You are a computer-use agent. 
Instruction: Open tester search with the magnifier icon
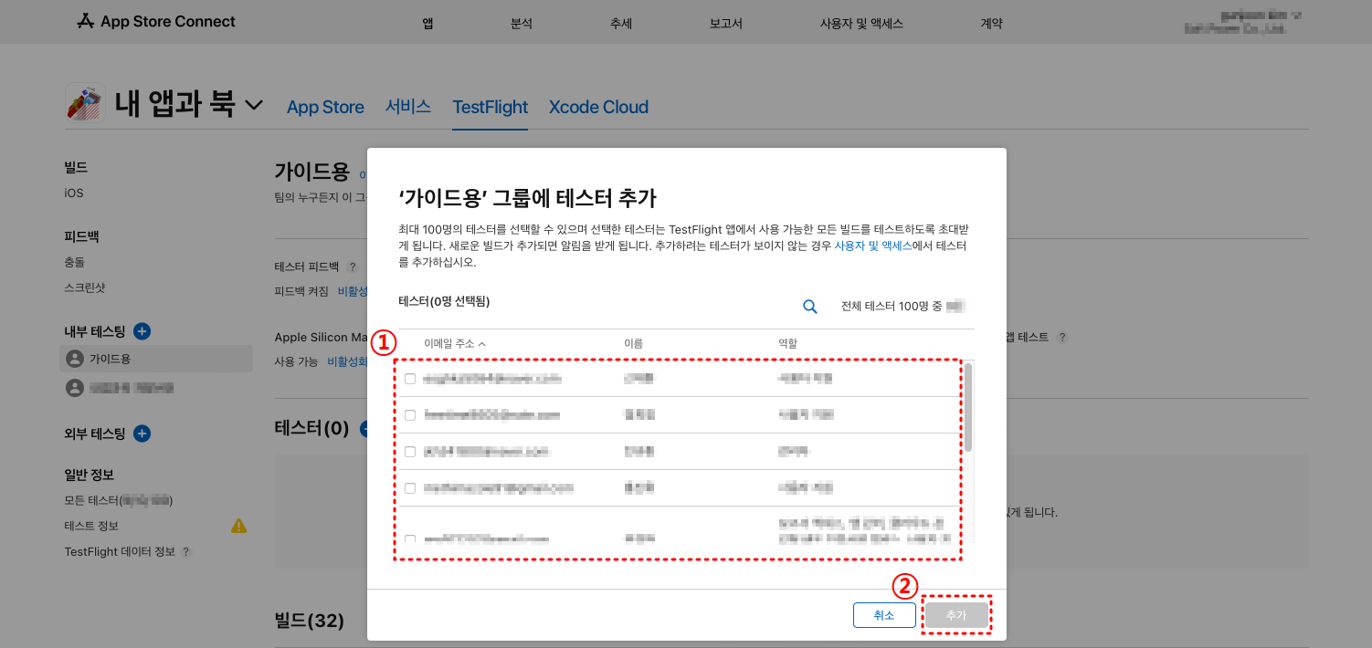click(x=809, y=307)
